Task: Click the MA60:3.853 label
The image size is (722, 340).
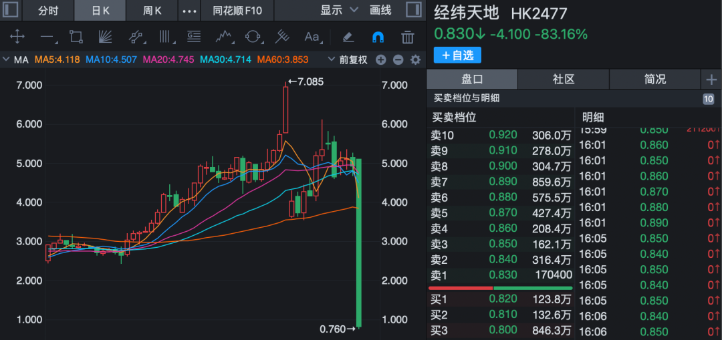Action: [x=283, y=59]
